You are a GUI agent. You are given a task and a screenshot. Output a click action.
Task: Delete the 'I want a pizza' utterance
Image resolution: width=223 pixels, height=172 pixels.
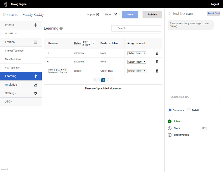[x=157, y=71]
